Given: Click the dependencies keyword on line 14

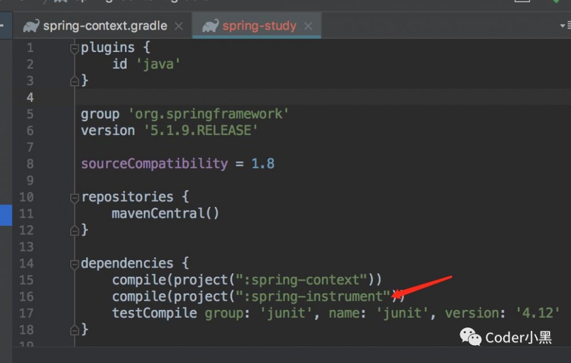Looking at the screenshot, I should tap(127, 263).
